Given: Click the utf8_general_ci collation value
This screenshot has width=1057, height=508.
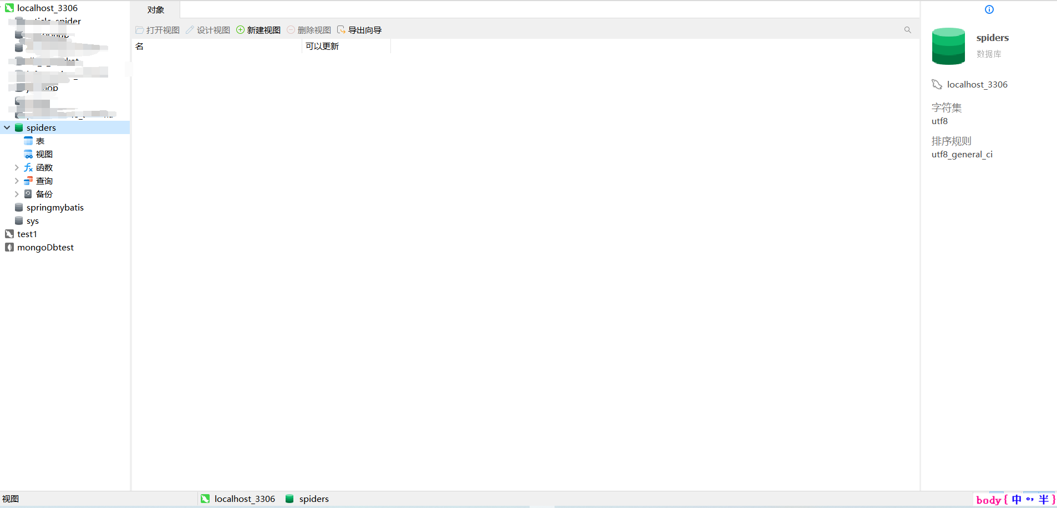Looking at the screenshot, I should pos(962,154).
